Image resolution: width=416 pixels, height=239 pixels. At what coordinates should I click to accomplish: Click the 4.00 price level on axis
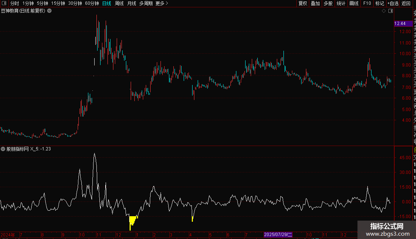pos(406,120)
